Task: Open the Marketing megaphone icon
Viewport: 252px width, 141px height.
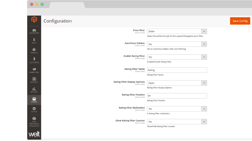Action: [x=34, y=70]
